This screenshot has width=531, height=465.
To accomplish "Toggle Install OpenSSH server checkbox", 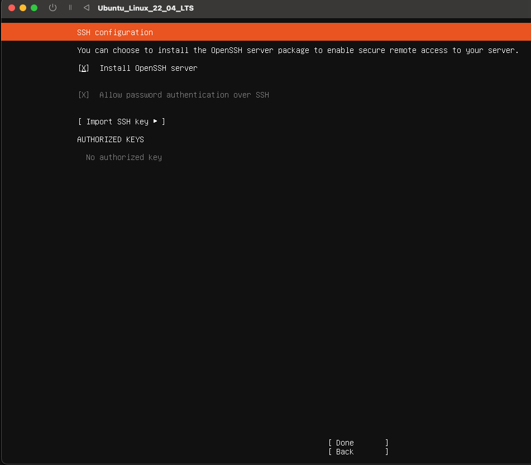I will tap(84, 69).
